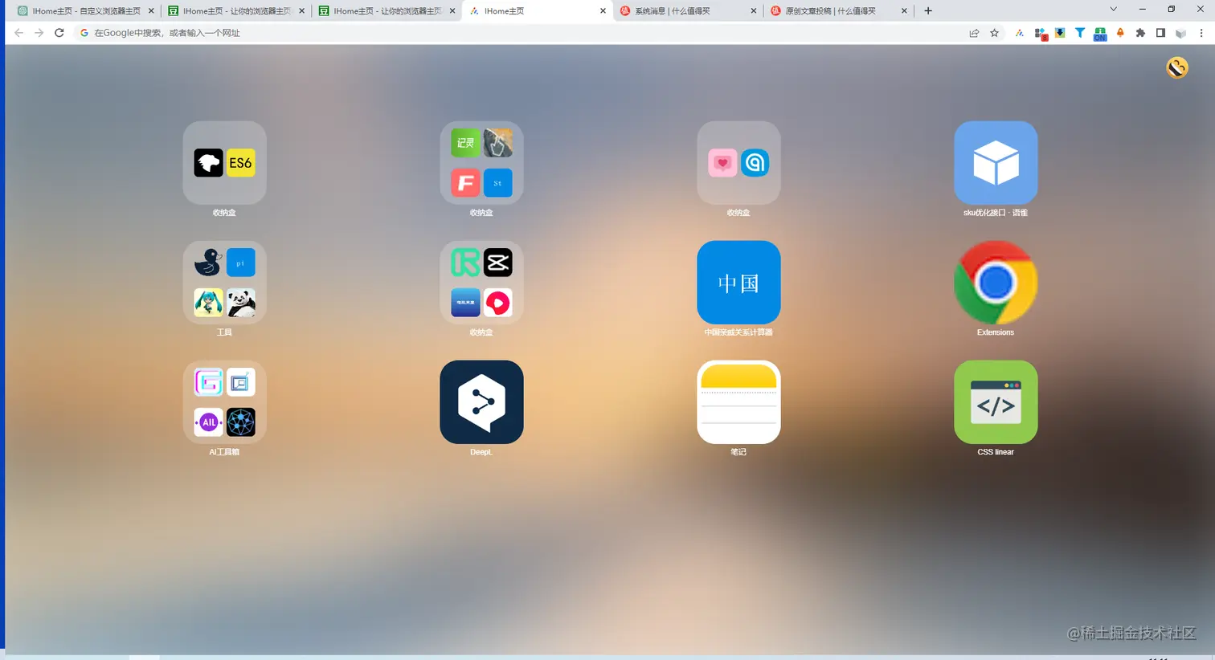Go forward to the next page

39,33
